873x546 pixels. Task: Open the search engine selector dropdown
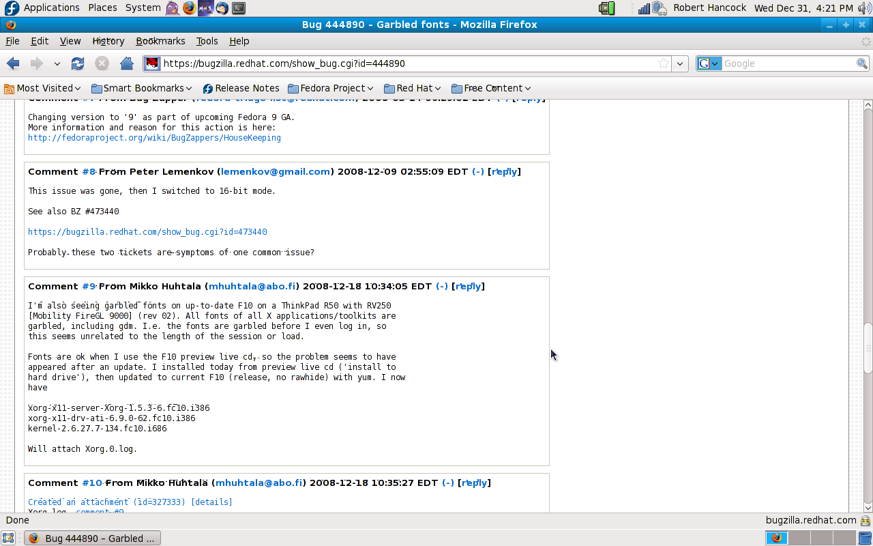click(x=709, y=63)
